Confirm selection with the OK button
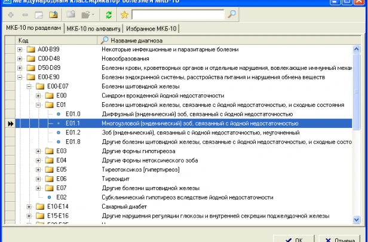 pyautogui.click(x=294, y=239)
